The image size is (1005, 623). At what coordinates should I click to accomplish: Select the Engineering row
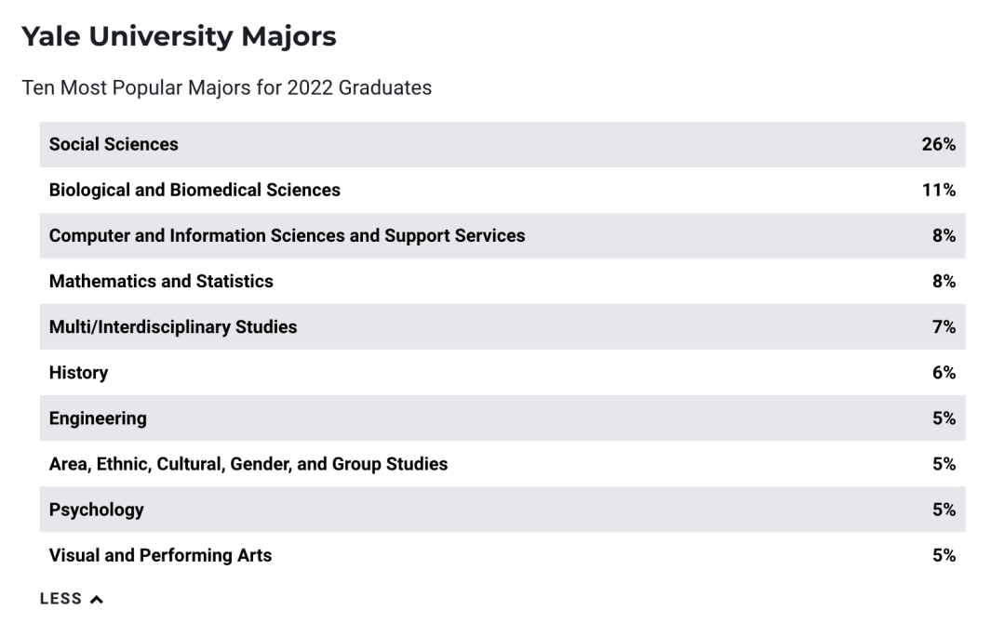click(502, 418)
